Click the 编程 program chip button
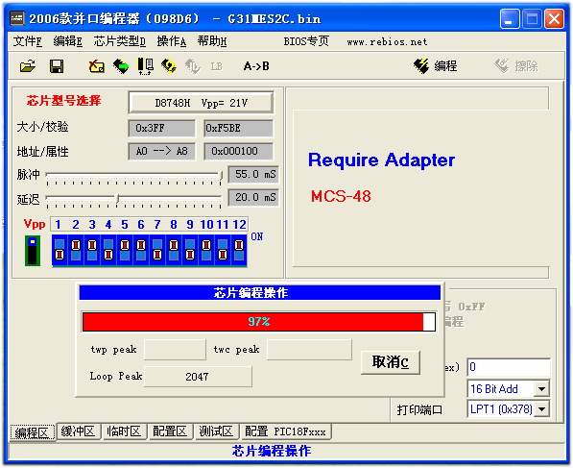This screenshot has width=573, height=468. tap(435, 66)
